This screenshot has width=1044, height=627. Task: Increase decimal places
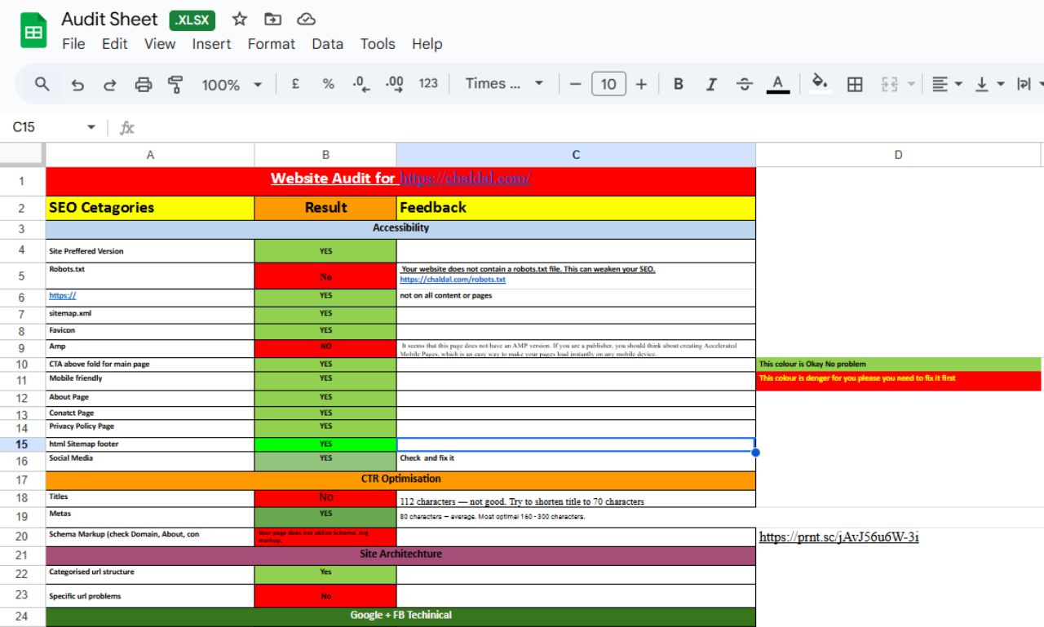394,84
